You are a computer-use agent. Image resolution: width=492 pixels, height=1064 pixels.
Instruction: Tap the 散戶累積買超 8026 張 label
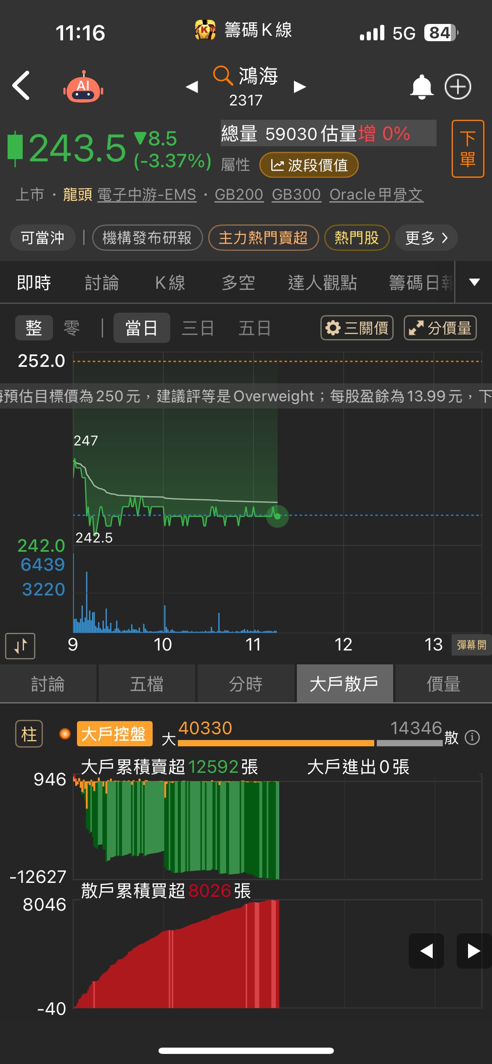tap(166, 890)
